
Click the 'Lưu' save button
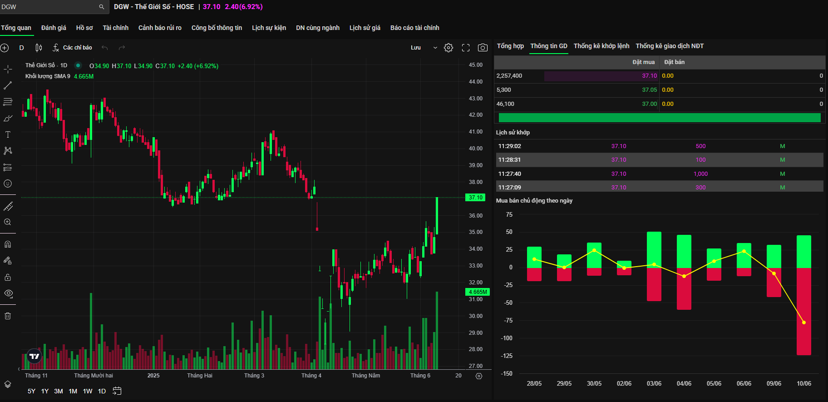point(416,48)
